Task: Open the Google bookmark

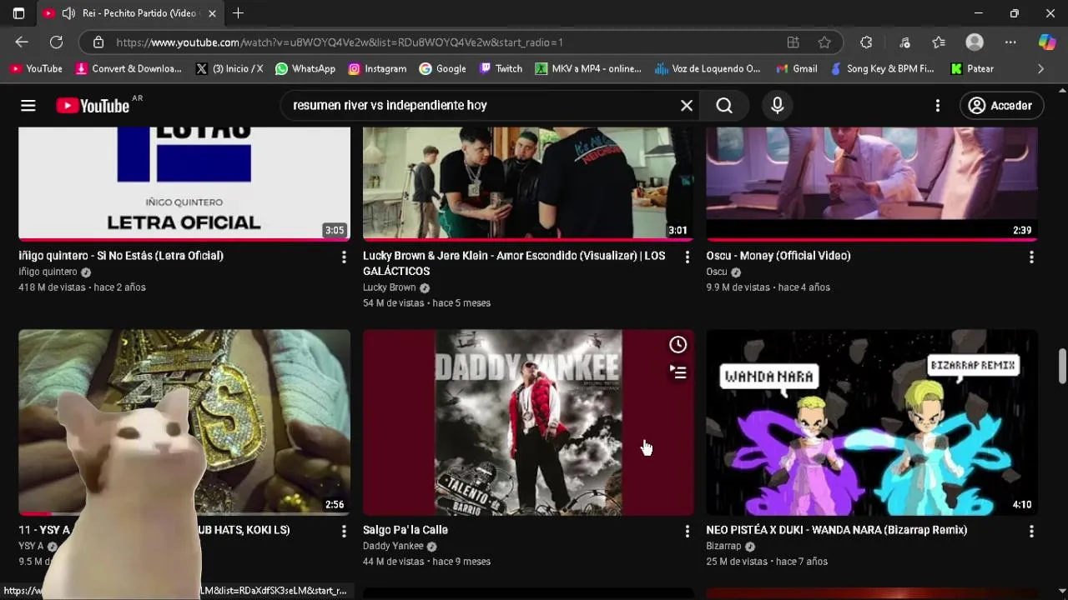Action: (x=443, y=69)
